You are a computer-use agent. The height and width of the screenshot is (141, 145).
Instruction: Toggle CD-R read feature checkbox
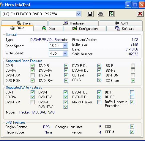32,66
